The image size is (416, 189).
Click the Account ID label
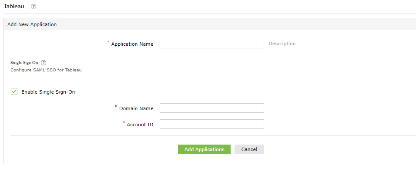click(x=140, y=125)
